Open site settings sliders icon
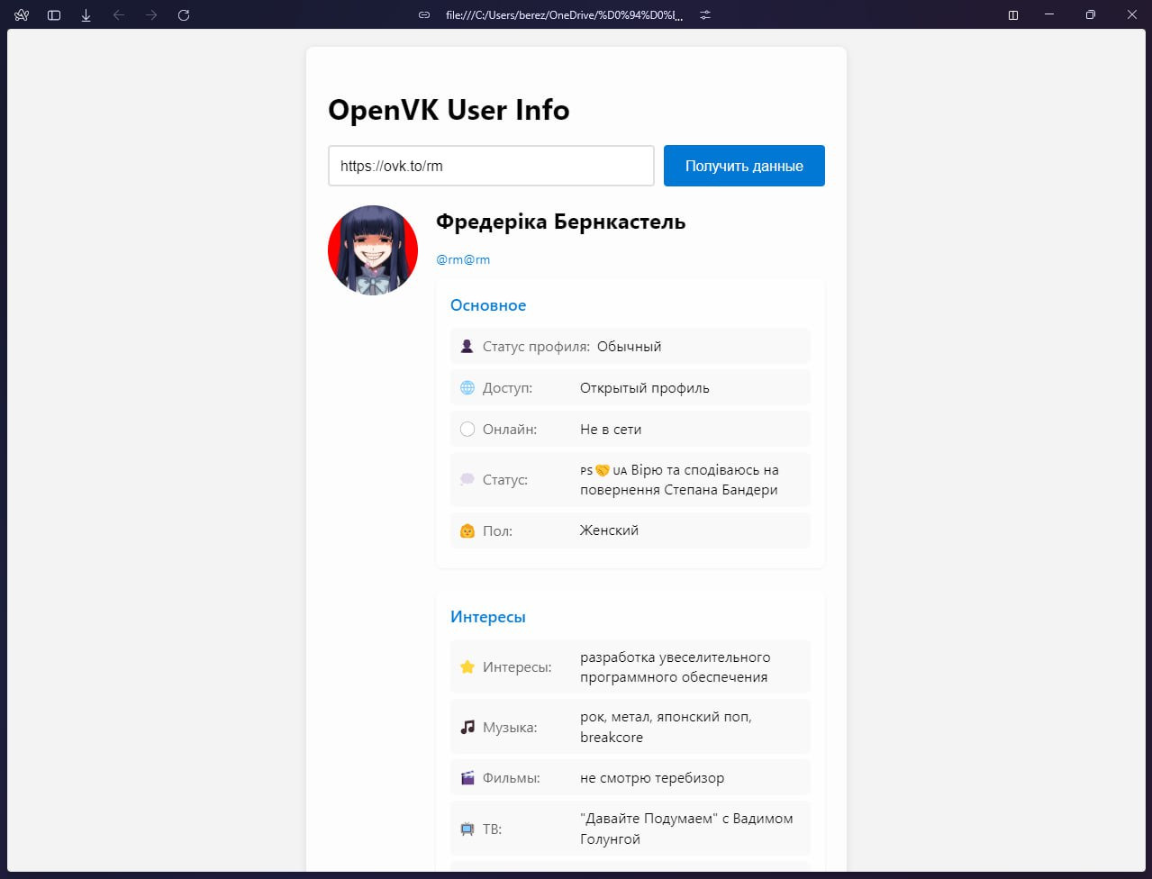 pyautogui.click(x=705, y=15)
